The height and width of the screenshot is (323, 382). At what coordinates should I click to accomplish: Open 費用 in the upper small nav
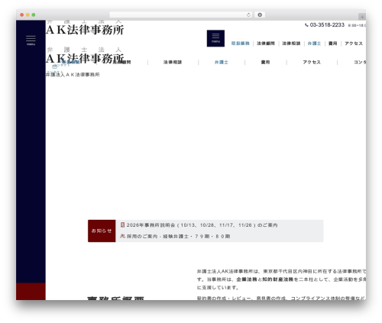[332, 44]
